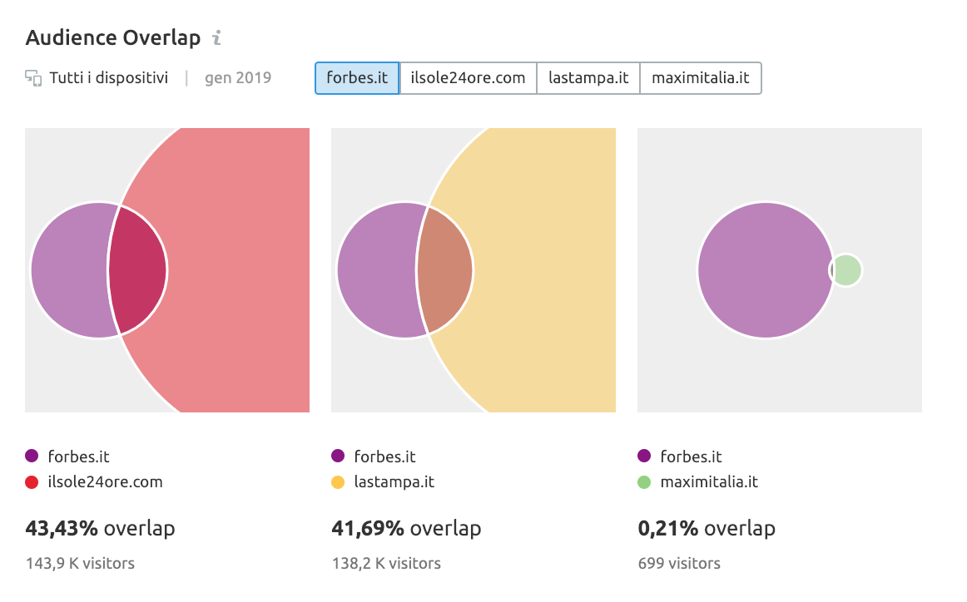Click the Tutti i dispositivi filter label
This screenshot has height=602, width=967.
(x=108, y=78)
